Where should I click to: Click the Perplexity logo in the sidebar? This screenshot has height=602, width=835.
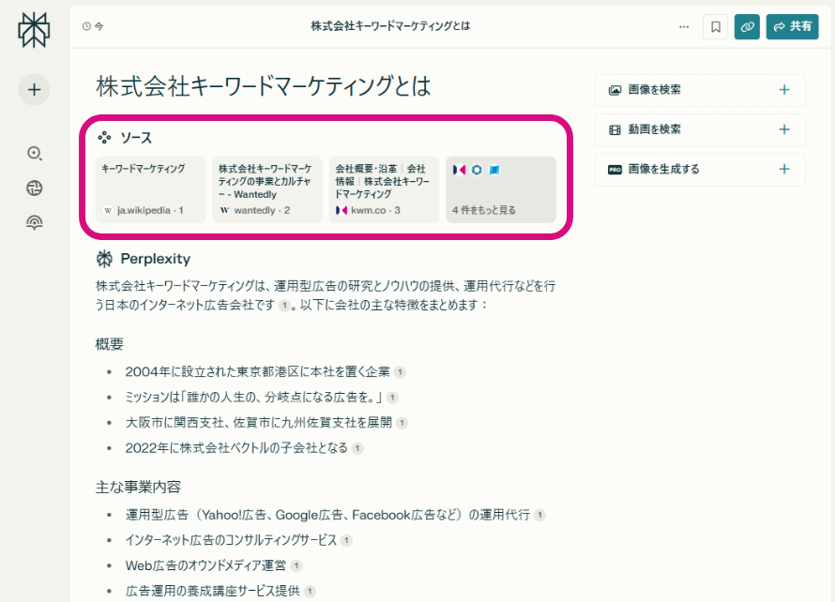click(34, 30)
